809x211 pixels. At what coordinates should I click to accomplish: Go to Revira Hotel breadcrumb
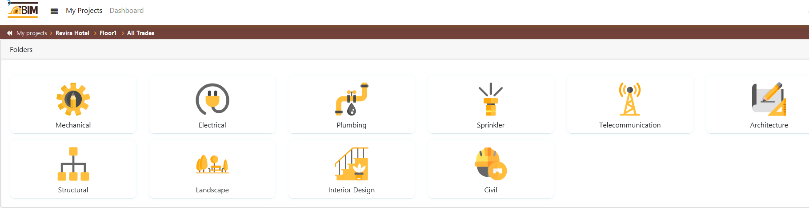point(72,33)
